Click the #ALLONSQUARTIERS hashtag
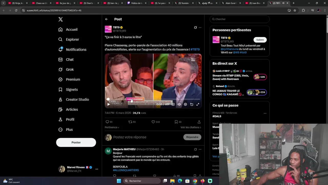 point(126,170)
